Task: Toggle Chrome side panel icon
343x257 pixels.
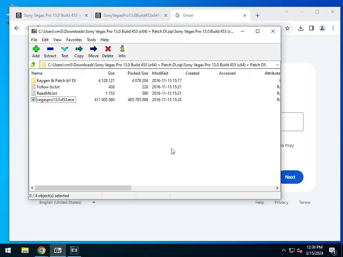Action: click(312, 28)
